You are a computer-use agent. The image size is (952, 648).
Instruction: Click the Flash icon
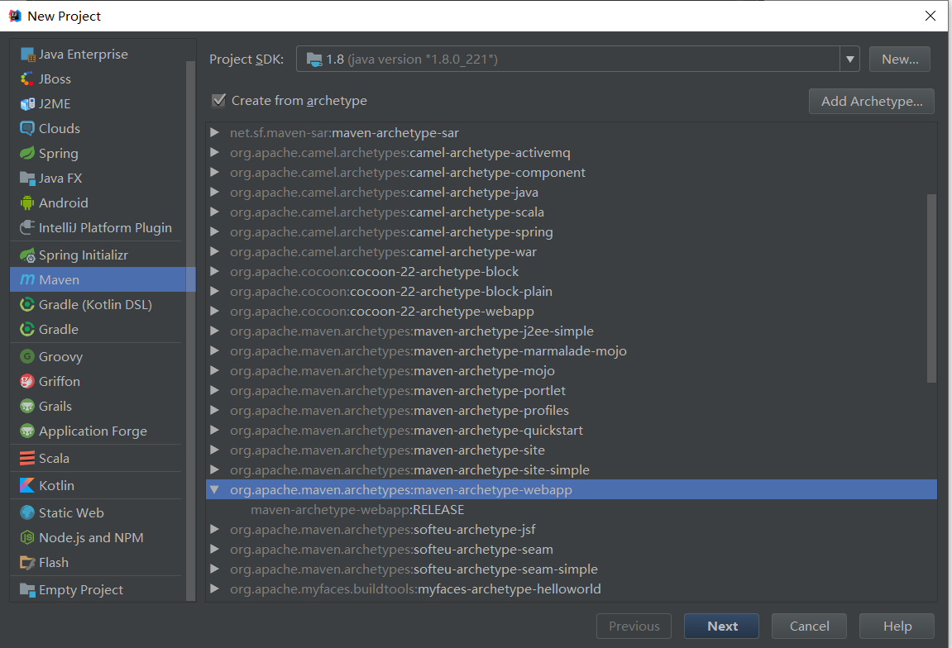pos(27,563)
